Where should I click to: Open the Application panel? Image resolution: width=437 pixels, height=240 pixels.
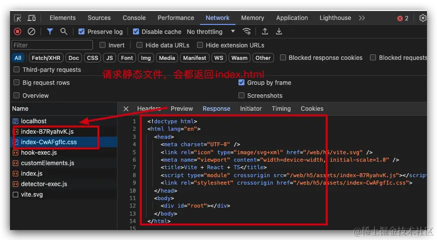[x=292, y=18]
